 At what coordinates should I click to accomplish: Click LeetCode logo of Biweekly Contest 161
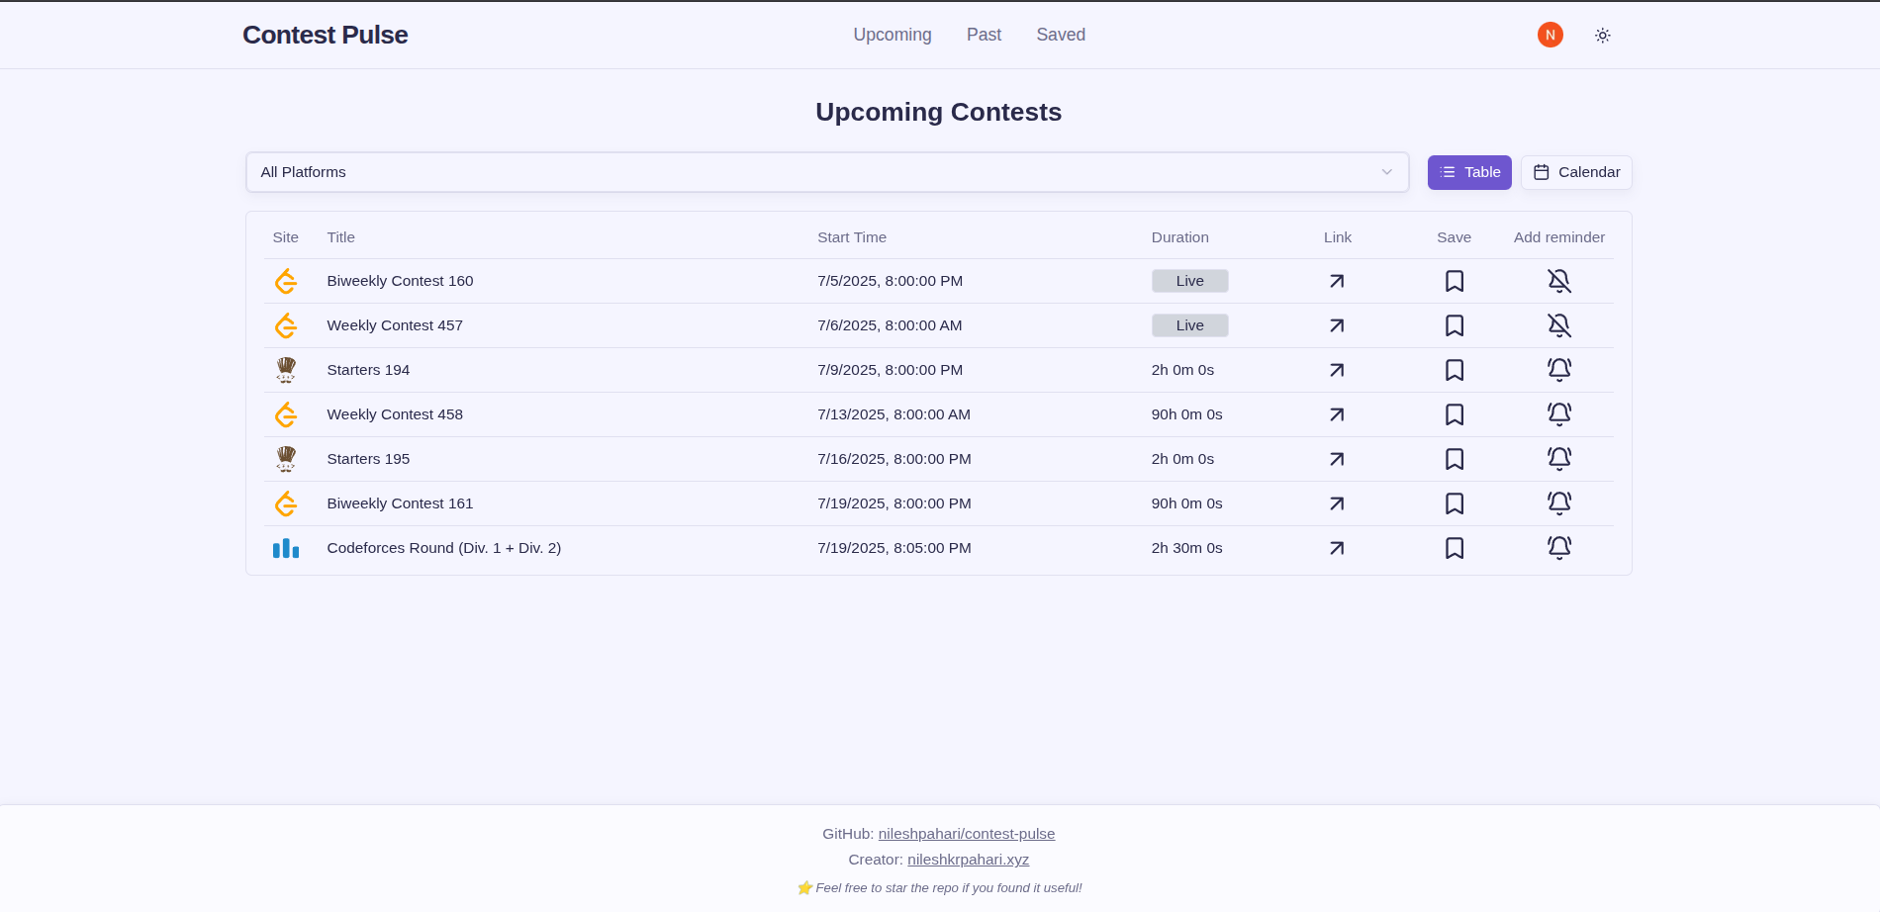286,503
